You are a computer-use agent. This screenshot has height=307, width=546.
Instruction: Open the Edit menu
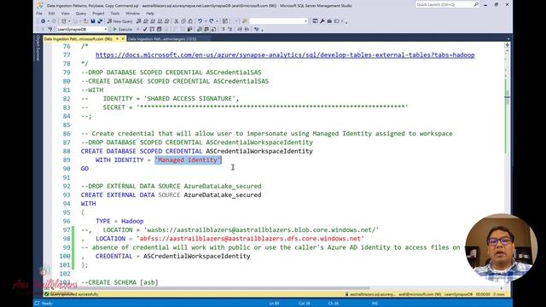coord(51,14)
